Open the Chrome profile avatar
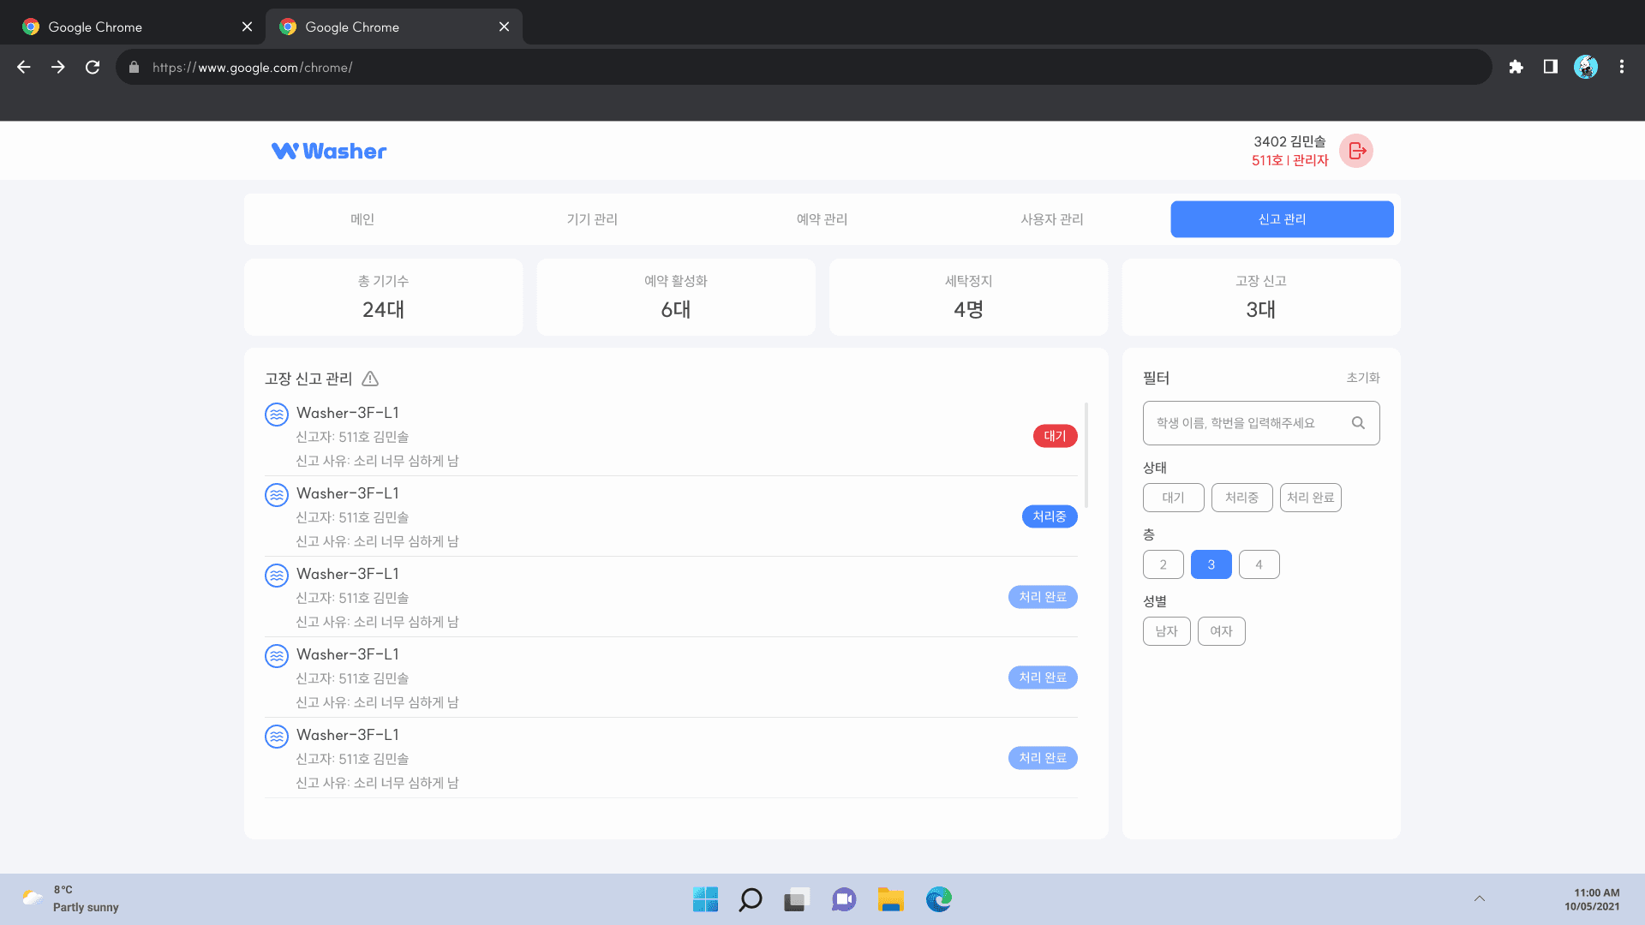This screenshot has width=1645, height=925. [1586, 67]
